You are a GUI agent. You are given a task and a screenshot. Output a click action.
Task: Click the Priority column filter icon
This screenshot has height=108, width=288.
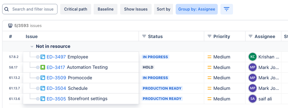click(209, 37)
